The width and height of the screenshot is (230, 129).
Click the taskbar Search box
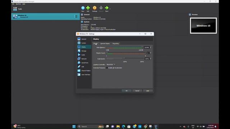click(91, 126)
